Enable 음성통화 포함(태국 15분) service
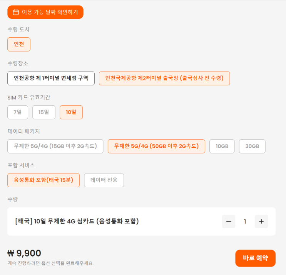286x275 pixels. pos(43,180)
